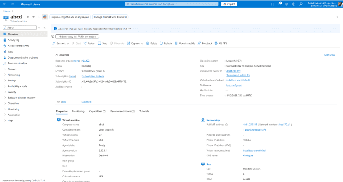Screen dimensions: 343x182
Task: Switch to Capabilities (7) tab
Action: click(x=97, y=111)
